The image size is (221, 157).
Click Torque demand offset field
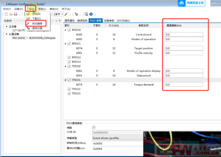pos(184,85)
